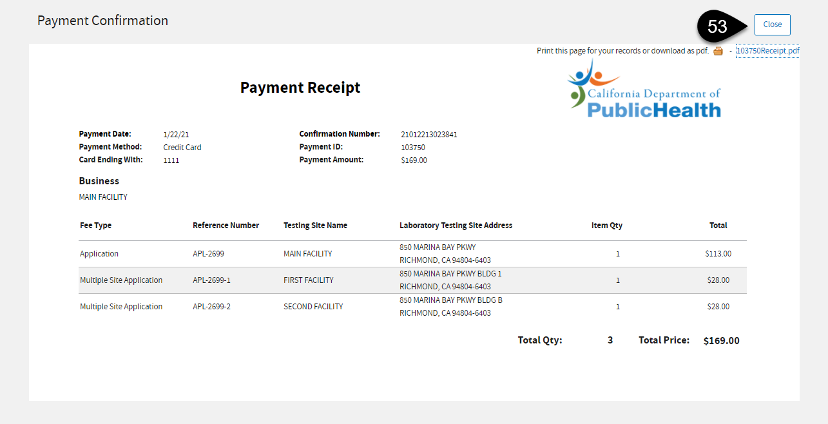
Task: Click the confirmation number 21012213023841
Action: pos(430,134)
